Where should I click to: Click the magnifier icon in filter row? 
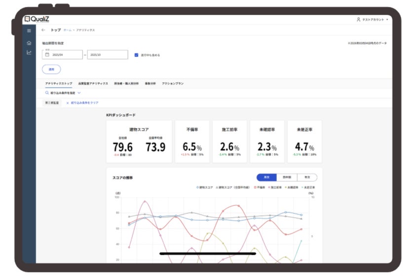[x=47, y=93]
